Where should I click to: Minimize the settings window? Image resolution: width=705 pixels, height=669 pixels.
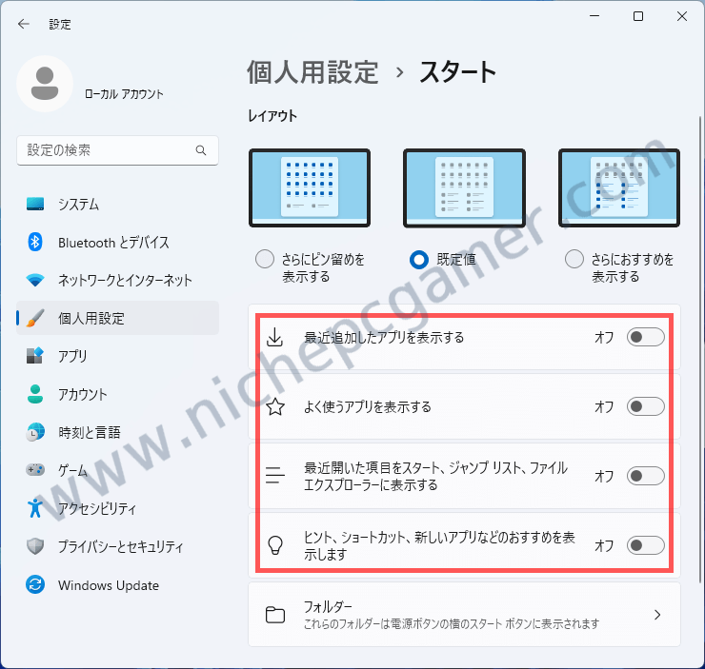594,16
